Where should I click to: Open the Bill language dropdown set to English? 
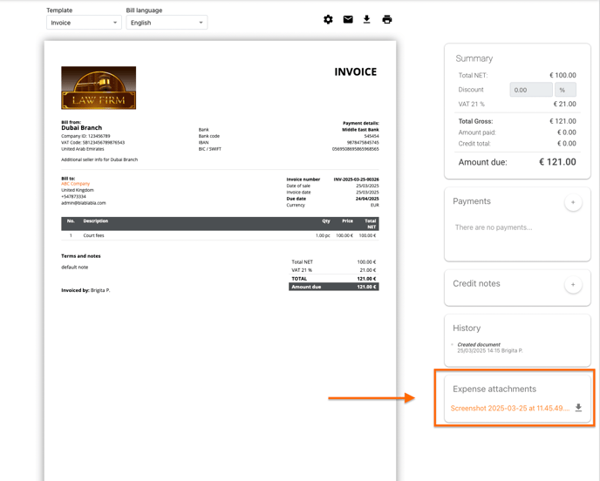click(167, 23)
